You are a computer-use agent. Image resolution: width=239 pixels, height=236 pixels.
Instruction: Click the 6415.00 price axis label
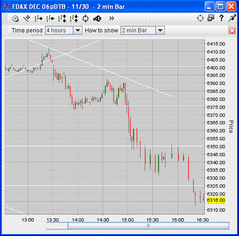216,44
